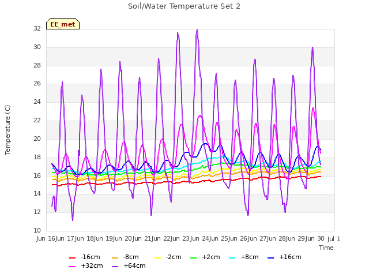
Task: Click the 16 y-axis tick value
Action: (x=37, y=175)
